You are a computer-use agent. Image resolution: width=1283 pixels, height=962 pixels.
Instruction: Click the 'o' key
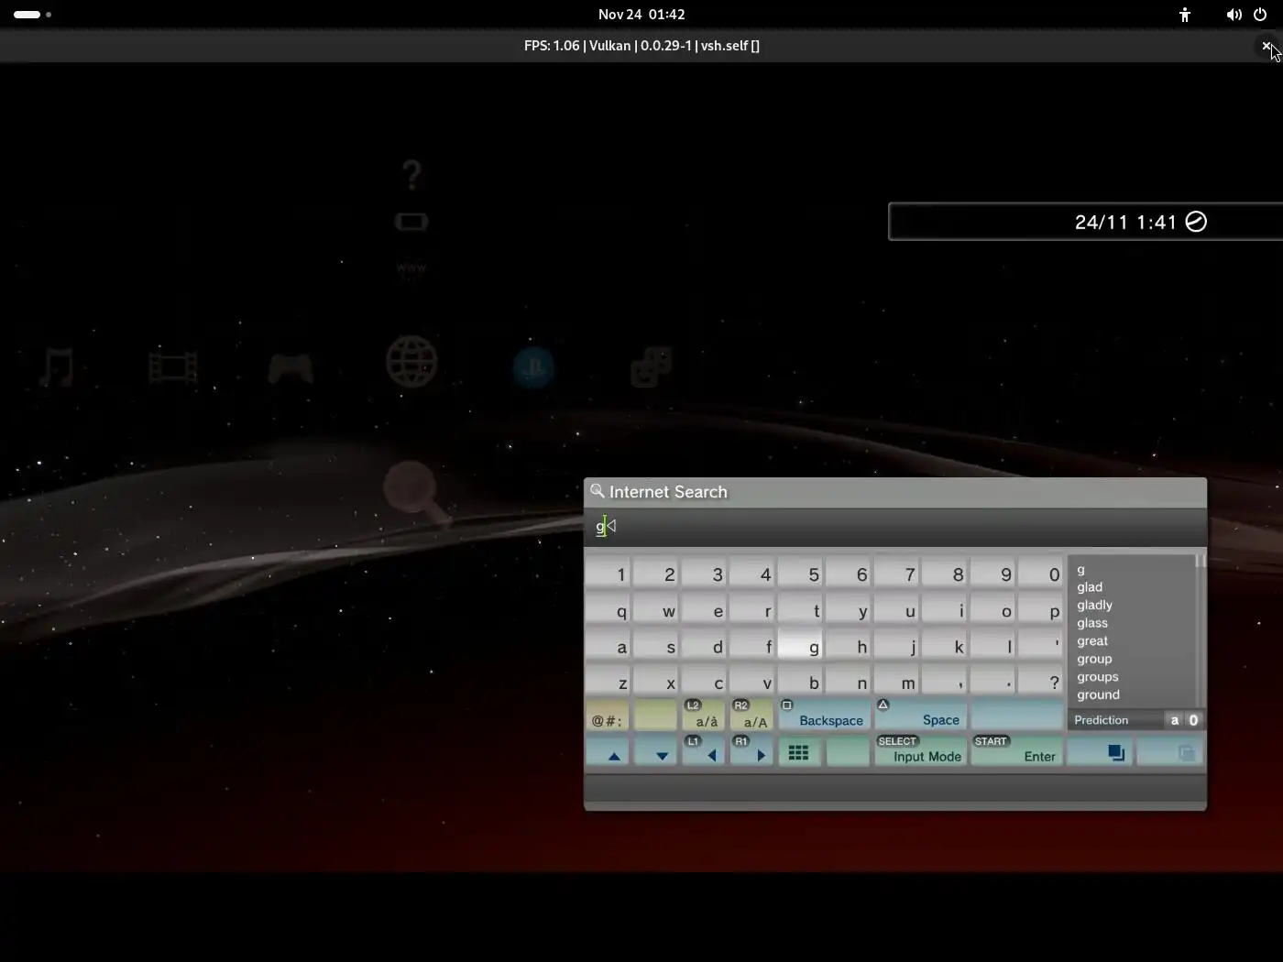[992, 607]
